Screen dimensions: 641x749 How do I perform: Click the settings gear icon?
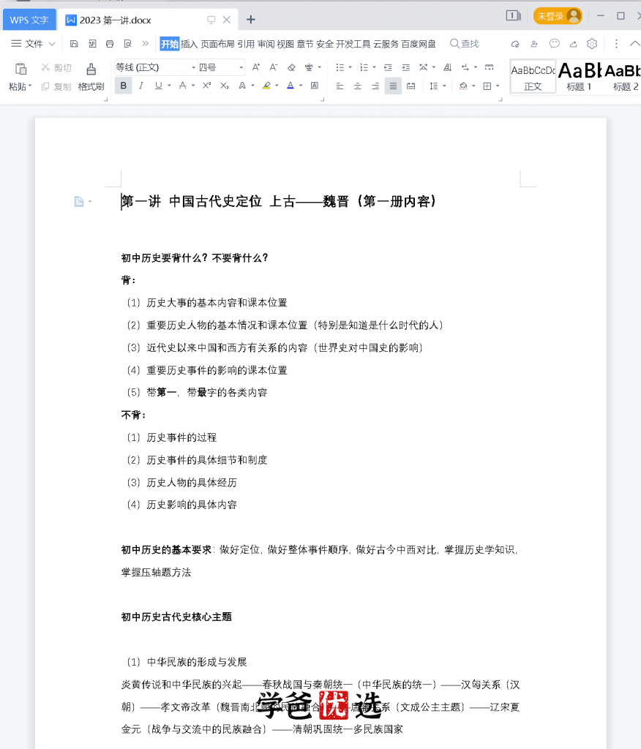click(592, 44)
